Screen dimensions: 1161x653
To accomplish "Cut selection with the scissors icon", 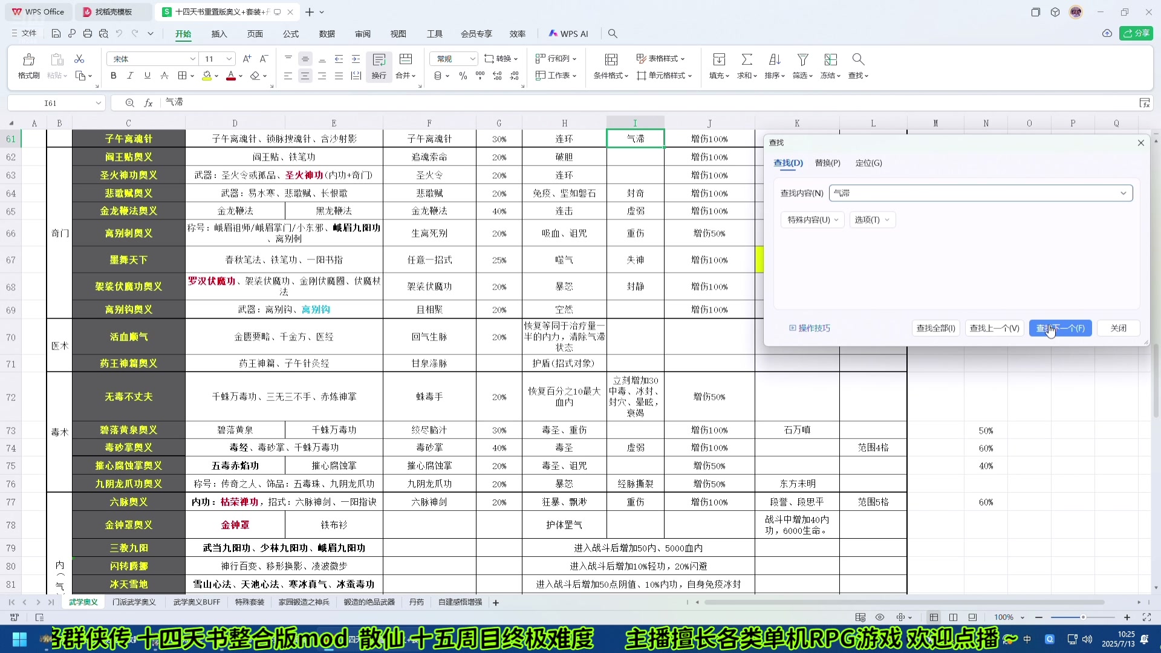I will point(79,59).
